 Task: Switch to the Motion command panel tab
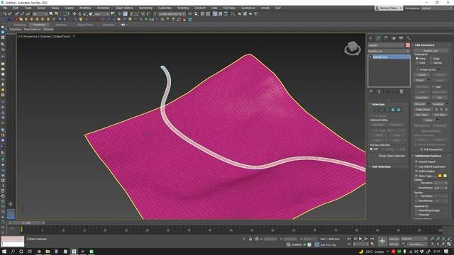[394, 38]
